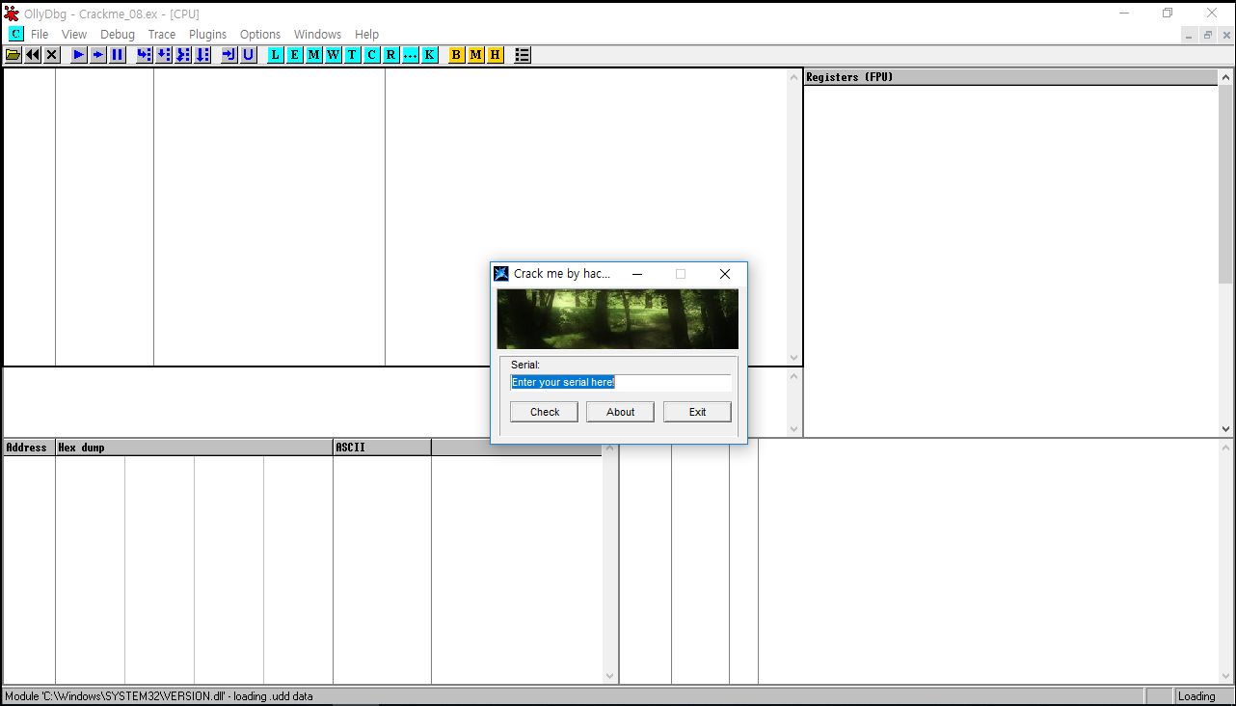Minimize the inner CPU child window

[x=1189, y=35]
